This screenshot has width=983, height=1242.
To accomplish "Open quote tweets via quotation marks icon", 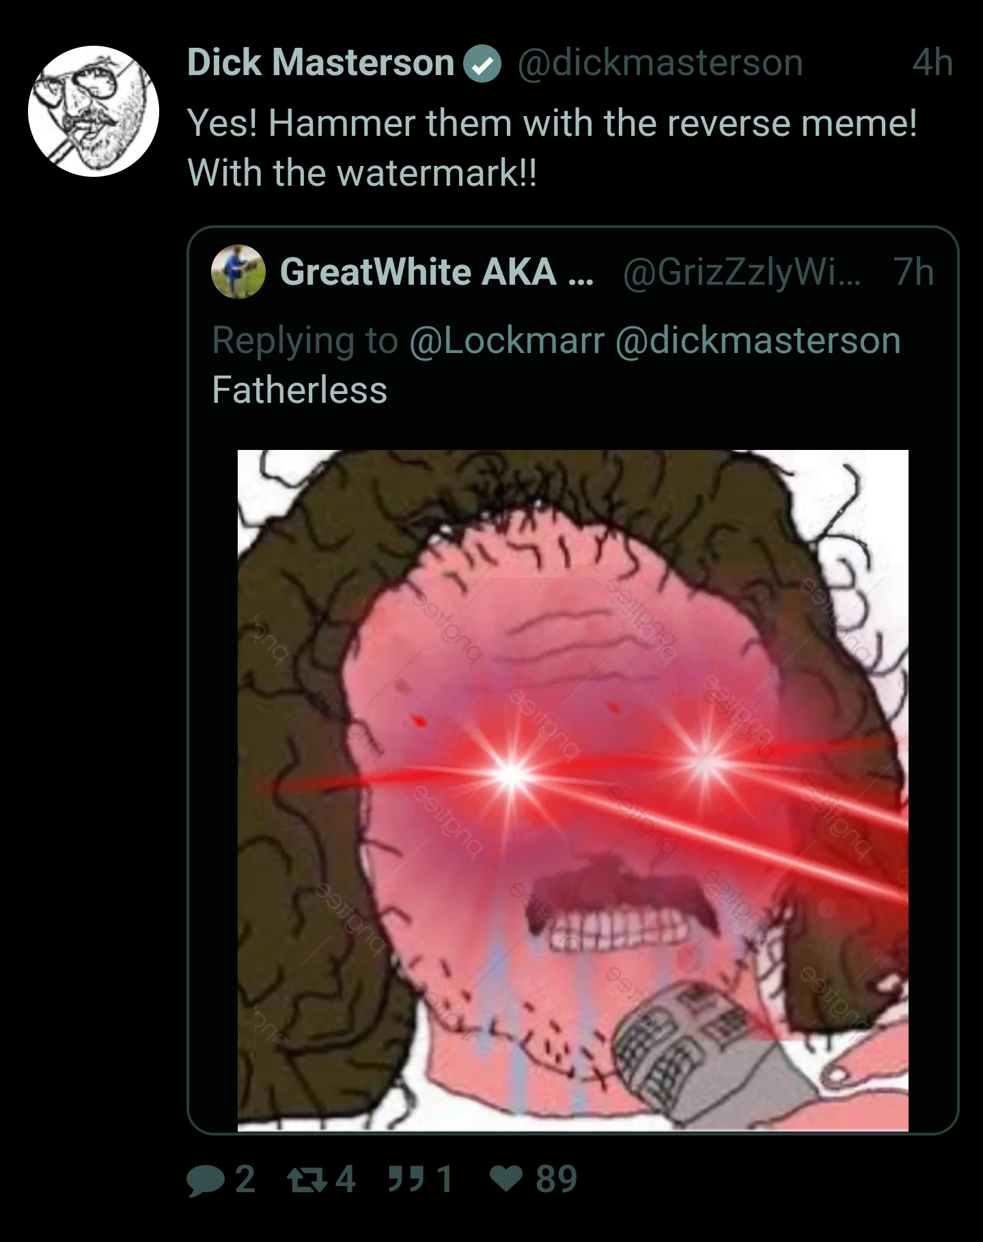I will 406,1179.
